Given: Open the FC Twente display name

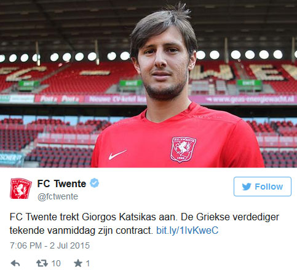Looking at the screenshot, I should (61, 183).
